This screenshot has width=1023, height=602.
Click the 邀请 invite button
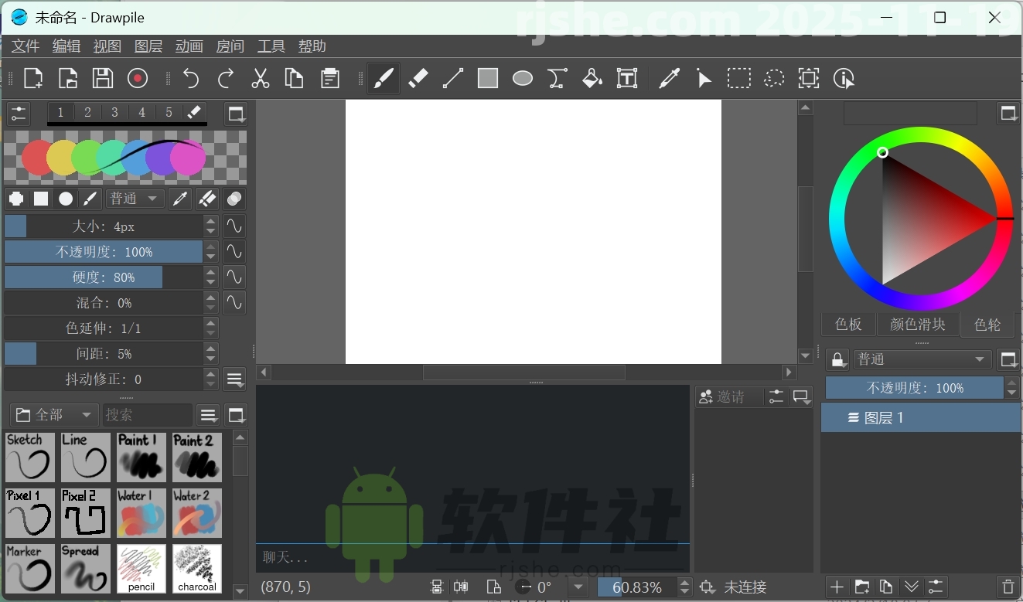725,396
